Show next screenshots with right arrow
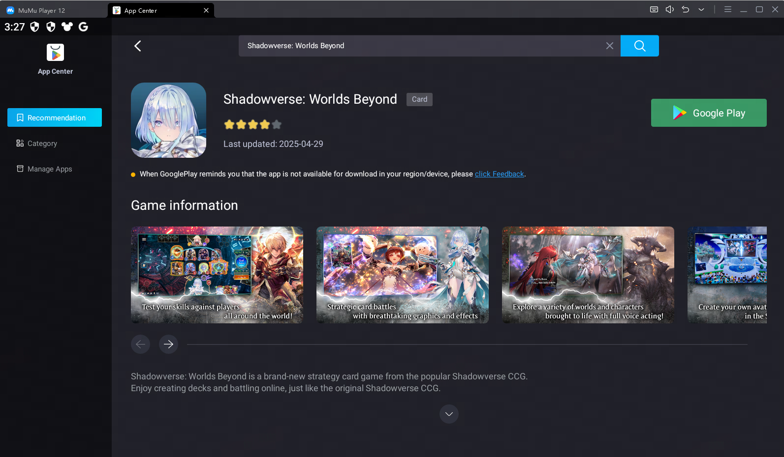784x457 pixels. pos(168,344)
